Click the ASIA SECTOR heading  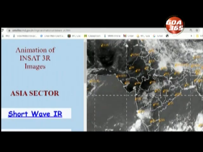(35, 93)
